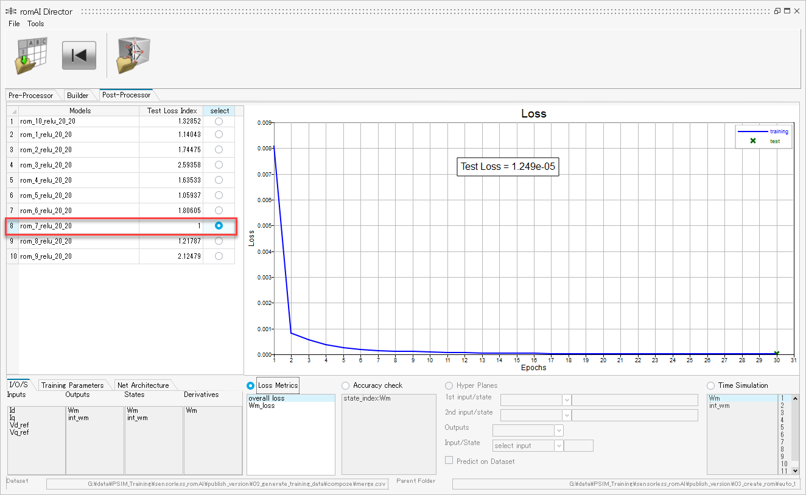
Task: Click the Parent Folder path field
Action: 626,484
